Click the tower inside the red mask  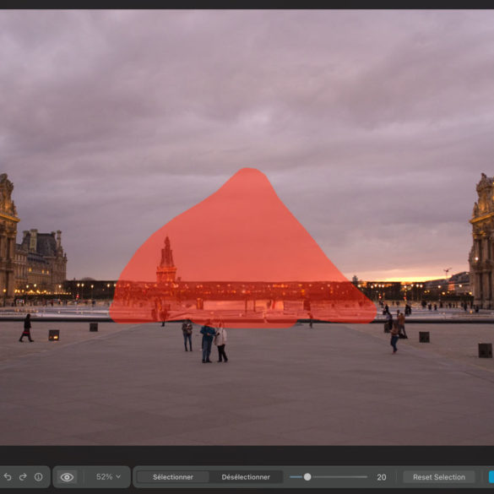pyautogui.click(x=166, y=260)
